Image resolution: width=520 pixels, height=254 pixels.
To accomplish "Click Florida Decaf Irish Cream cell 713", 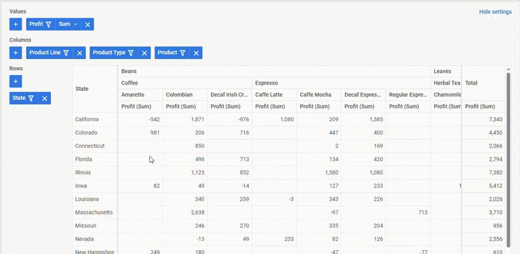I will tap(229, 159).
